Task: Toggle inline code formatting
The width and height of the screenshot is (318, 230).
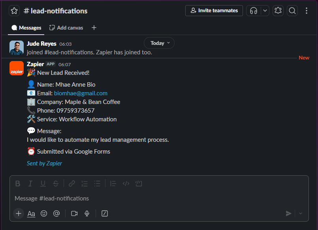Action: click(x=126, y=184)
